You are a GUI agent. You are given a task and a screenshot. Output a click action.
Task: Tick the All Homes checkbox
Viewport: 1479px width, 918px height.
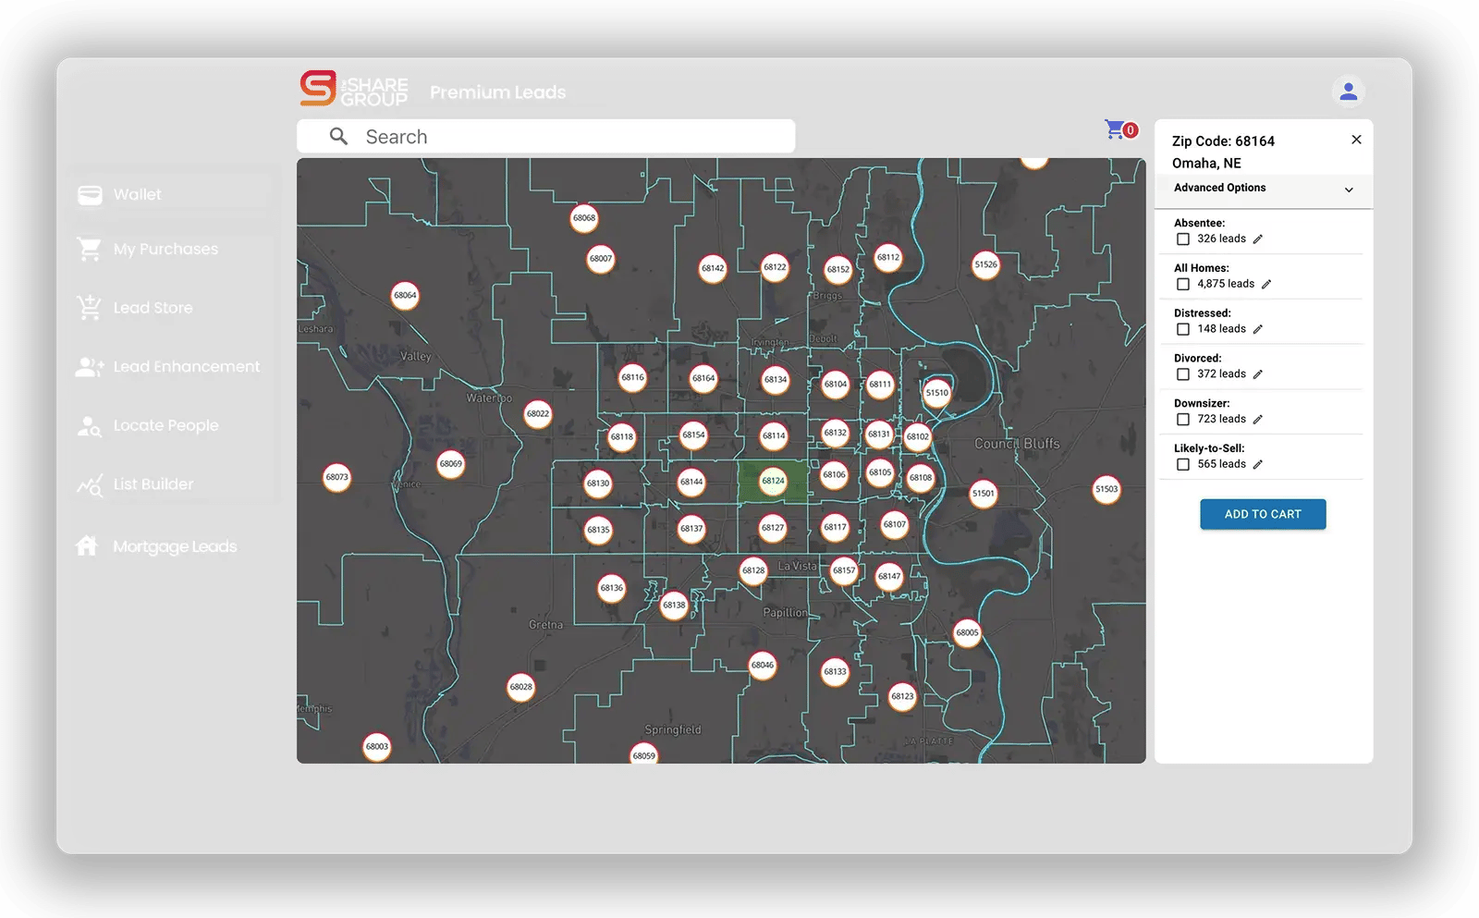coord(1183,285)
